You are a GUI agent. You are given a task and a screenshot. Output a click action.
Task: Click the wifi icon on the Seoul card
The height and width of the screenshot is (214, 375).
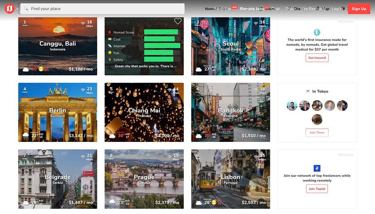coord(256,23)
